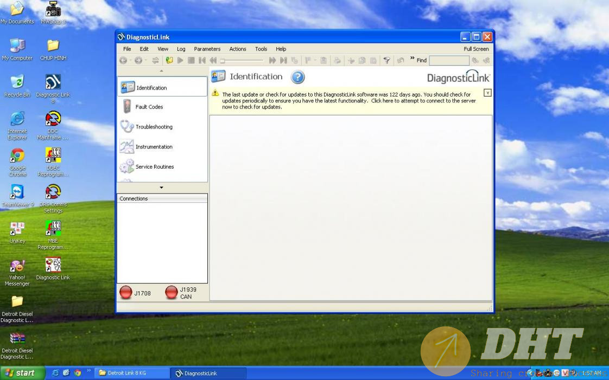Viewport: 609px width, 380px height.
Task: Open the Instrumentation panel
Action: click(154, 147)
